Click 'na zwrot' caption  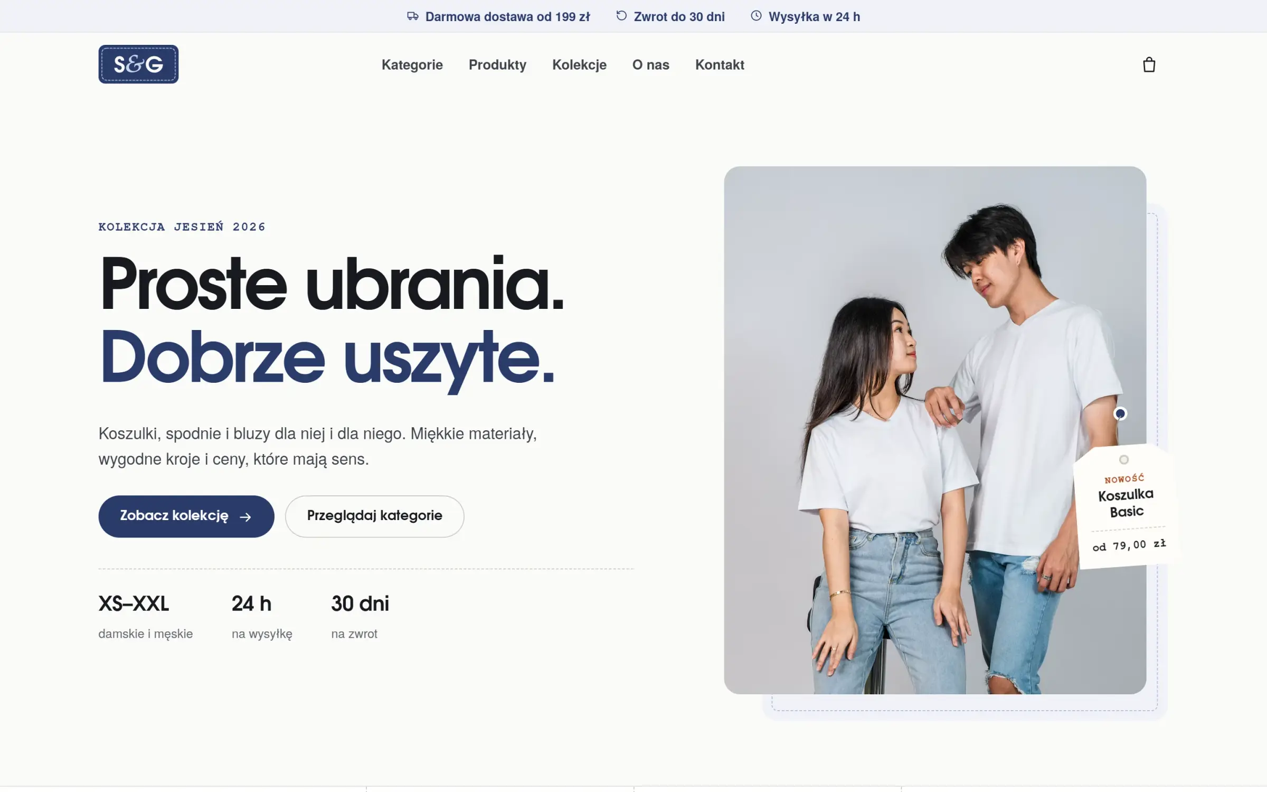click(354, 634)
